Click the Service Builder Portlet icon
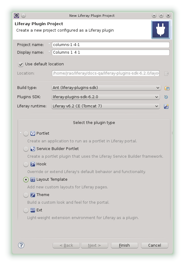Viewport: 185px width, 266px height. [33, 149]
